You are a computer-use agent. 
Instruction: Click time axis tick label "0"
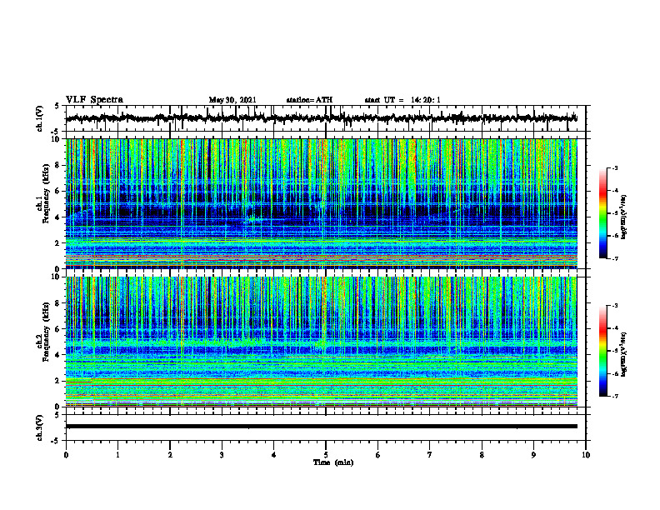point(66,455)
